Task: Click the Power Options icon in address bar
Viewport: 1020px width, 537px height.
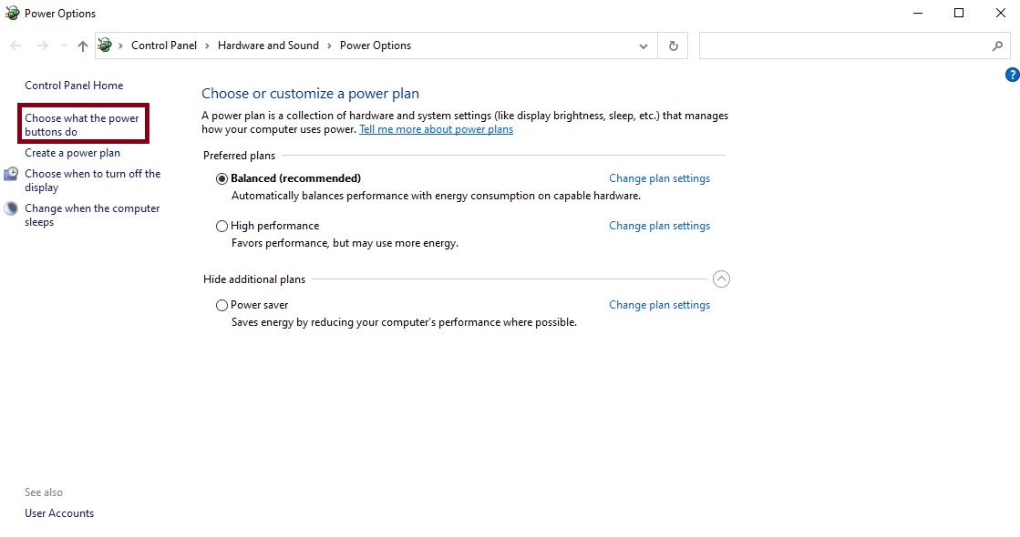Action: click(x=105, y=46)
